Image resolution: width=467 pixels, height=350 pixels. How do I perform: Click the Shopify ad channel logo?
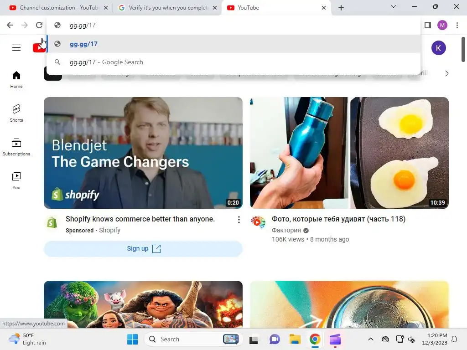(52, 222)
